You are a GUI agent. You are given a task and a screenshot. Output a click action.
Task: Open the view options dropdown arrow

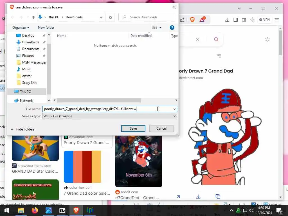(160, 28)
